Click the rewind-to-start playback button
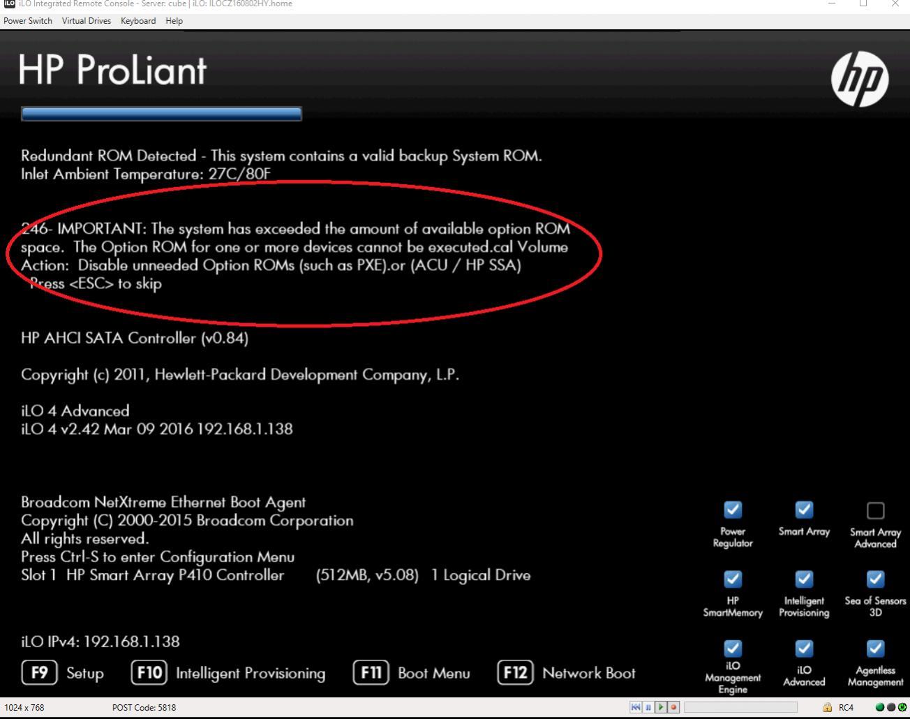The height and width of the screenshot is (719, 910). coord(636,707)
